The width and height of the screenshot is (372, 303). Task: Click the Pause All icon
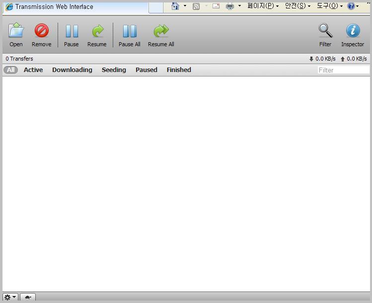click(130, 31)
